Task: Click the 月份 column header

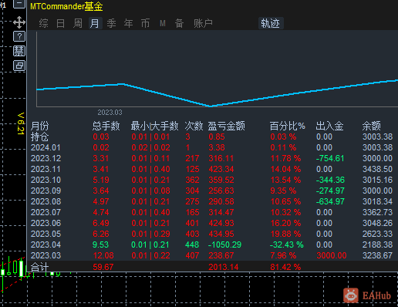Action: coord(39,126)
